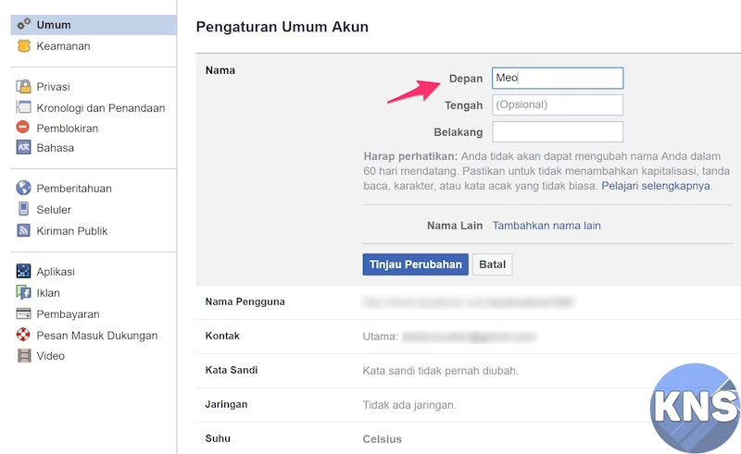The height and width of the screenshot is (454, 741).
Task: Open the Iklan settings page
Action: (x=48, y=293)
